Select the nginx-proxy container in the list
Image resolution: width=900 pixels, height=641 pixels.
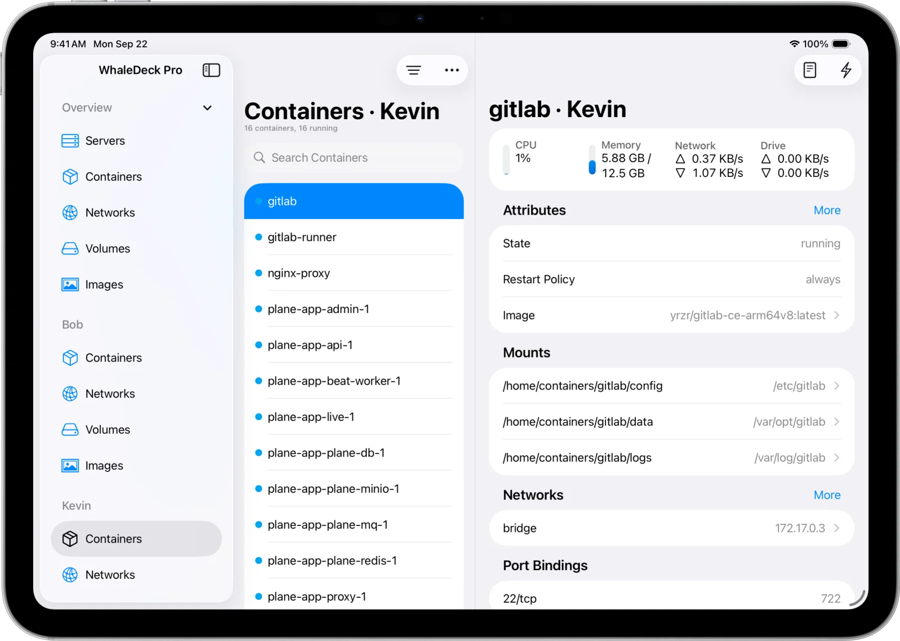[x=299, y=273]
